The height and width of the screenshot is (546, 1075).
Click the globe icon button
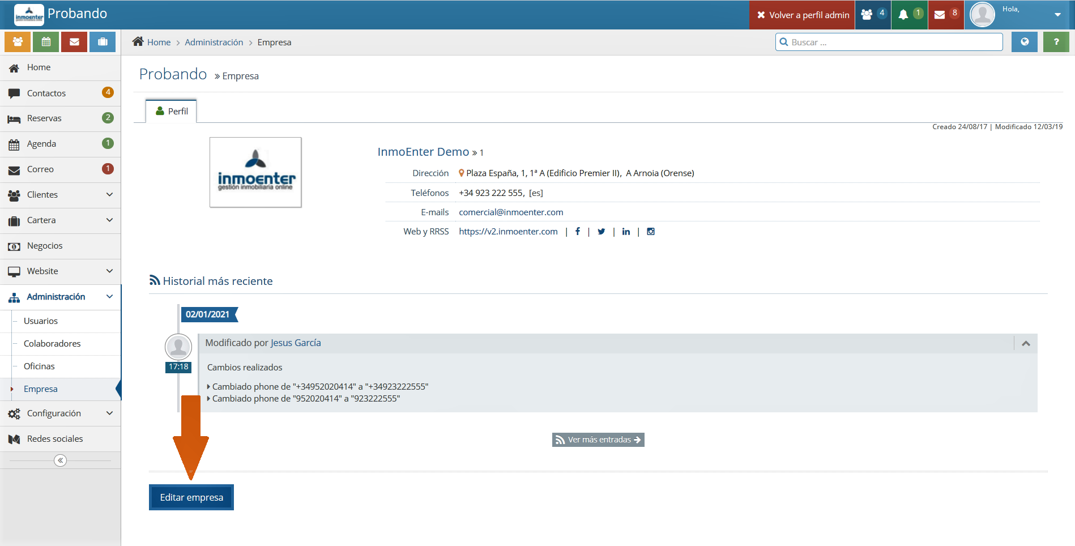point(1025,42)
